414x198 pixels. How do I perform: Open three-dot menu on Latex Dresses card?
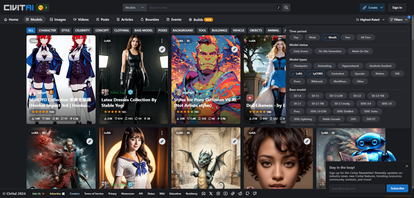tap(162, 41)
